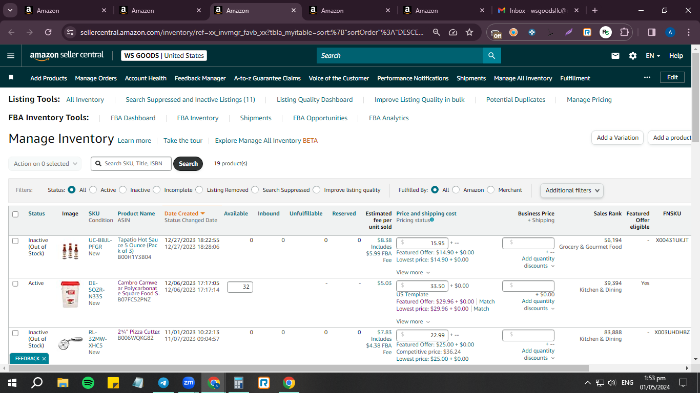Open Performance Notifications menu item
Viewport: 700px width, 393px height.
pyautogui.click(x=413, y=78)
